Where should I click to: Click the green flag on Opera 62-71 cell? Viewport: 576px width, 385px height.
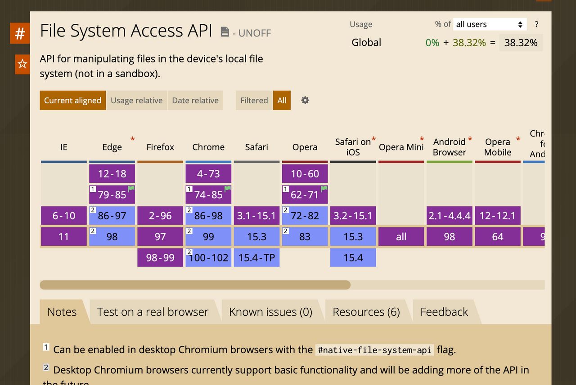pyautogui.click(x=324, y=187)
